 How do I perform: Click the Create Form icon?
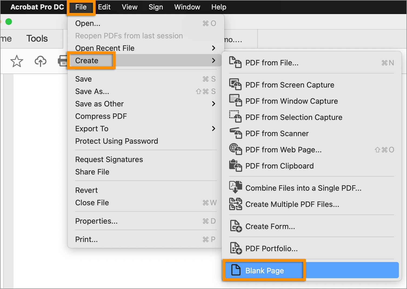point(235,226)
